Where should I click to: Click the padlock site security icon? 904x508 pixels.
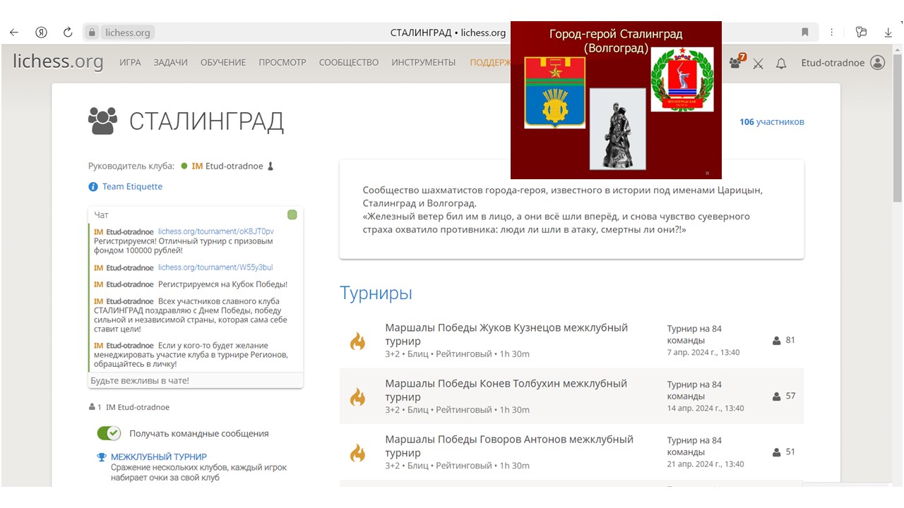pos(91,32)
